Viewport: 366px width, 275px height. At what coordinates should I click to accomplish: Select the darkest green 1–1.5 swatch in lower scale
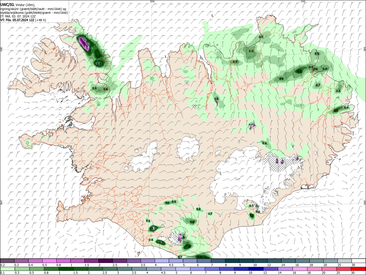(x=66, y=269)
